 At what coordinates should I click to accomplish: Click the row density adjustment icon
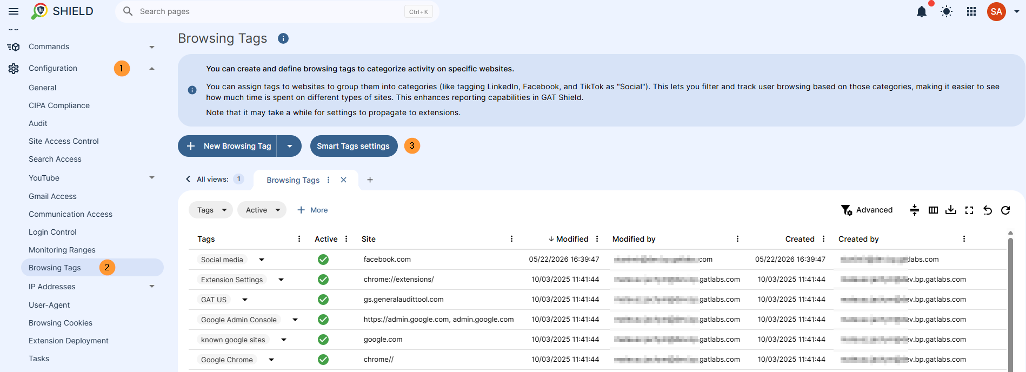coord(915,210)
